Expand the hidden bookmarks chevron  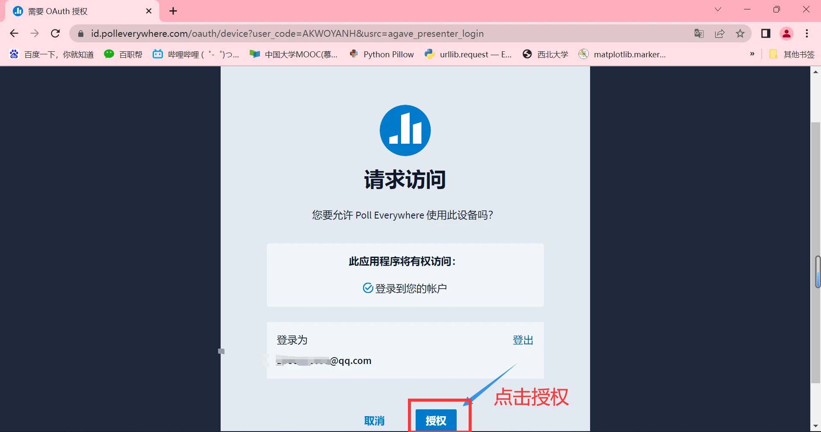(x=752, y=54)
